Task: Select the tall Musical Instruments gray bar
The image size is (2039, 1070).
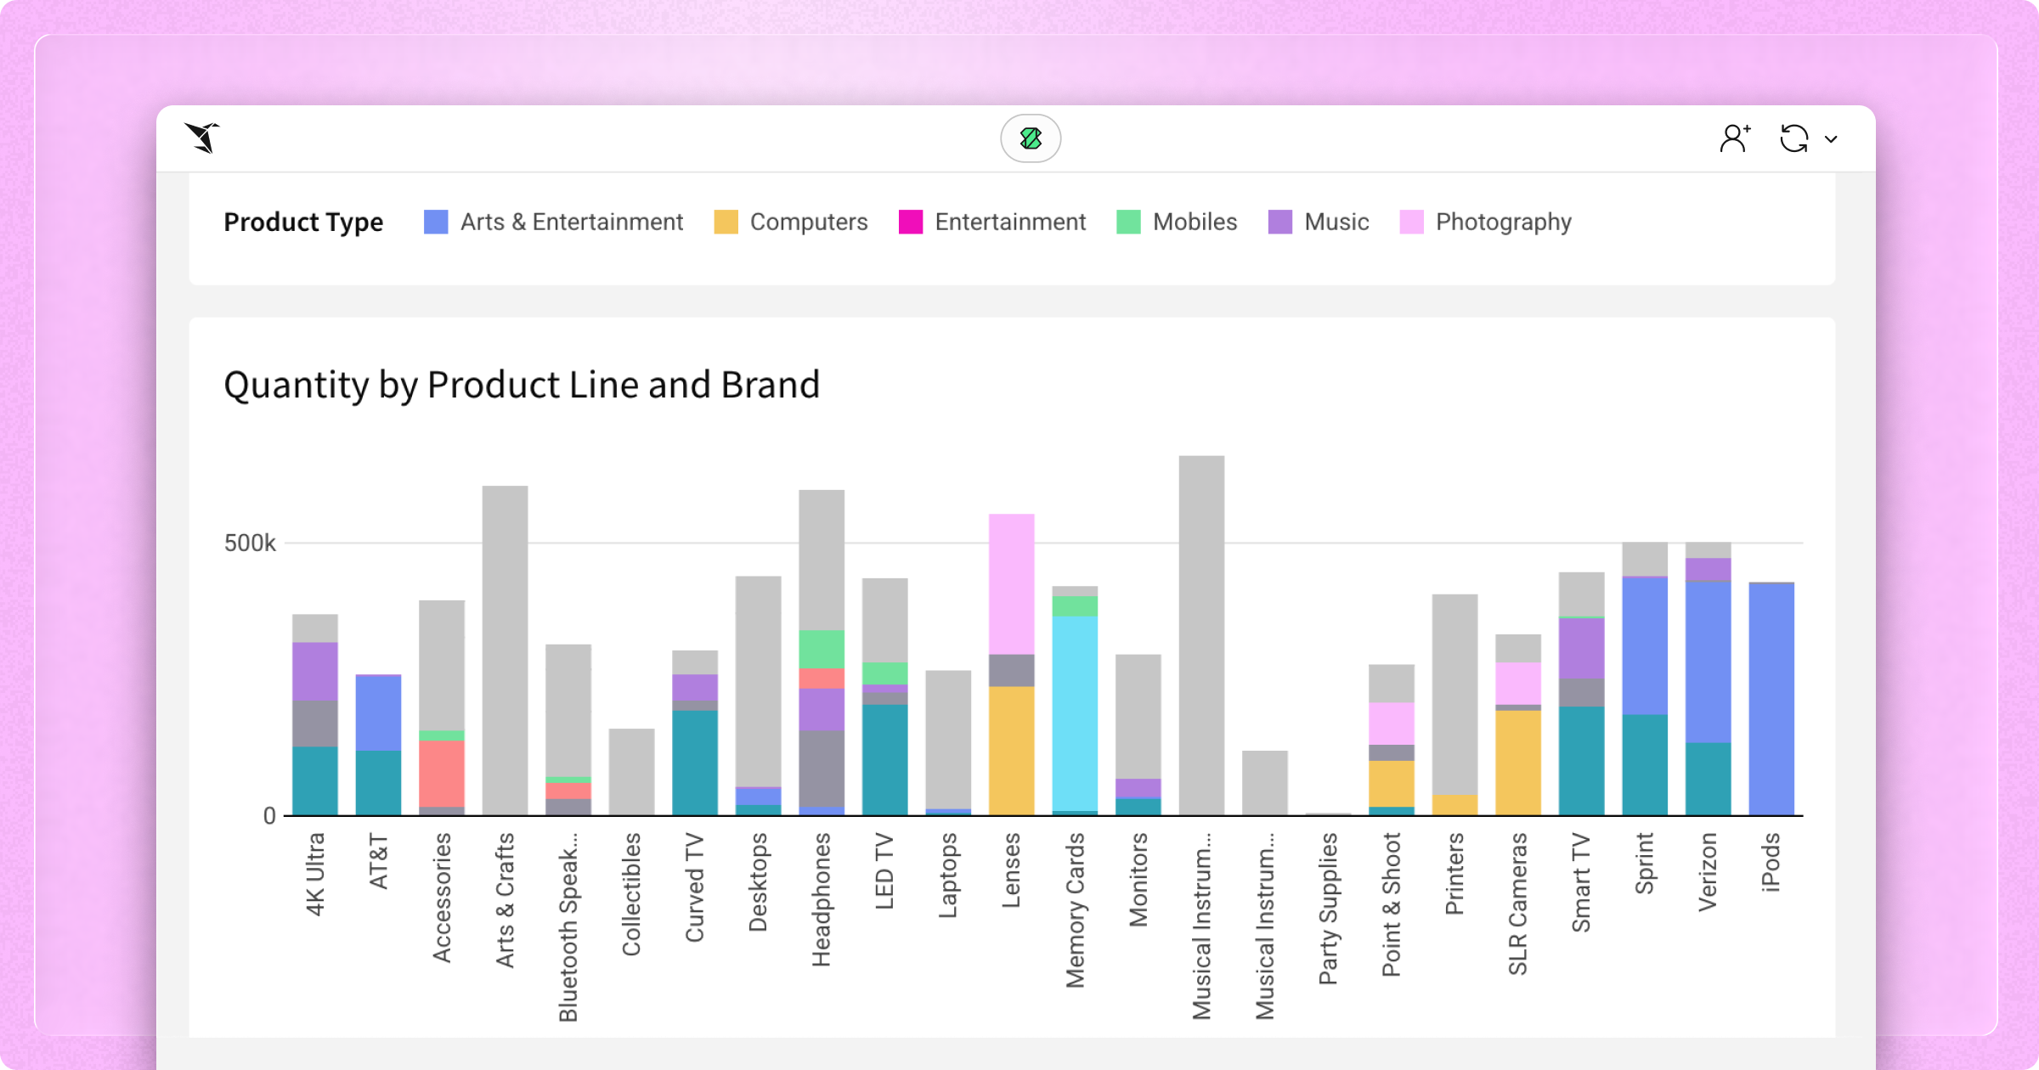Action: point(1201,635)
